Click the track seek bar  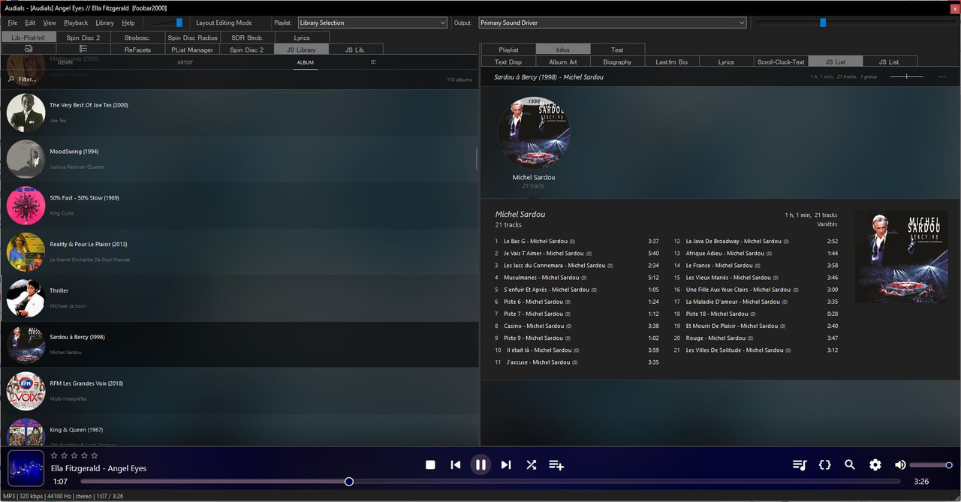(x=490, y=481)
